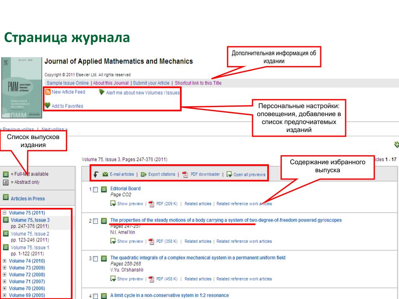Click Show preview icon under N.I. Amel'kin
399x299 pixels.
pyautogui.click(x=113, y=241)
